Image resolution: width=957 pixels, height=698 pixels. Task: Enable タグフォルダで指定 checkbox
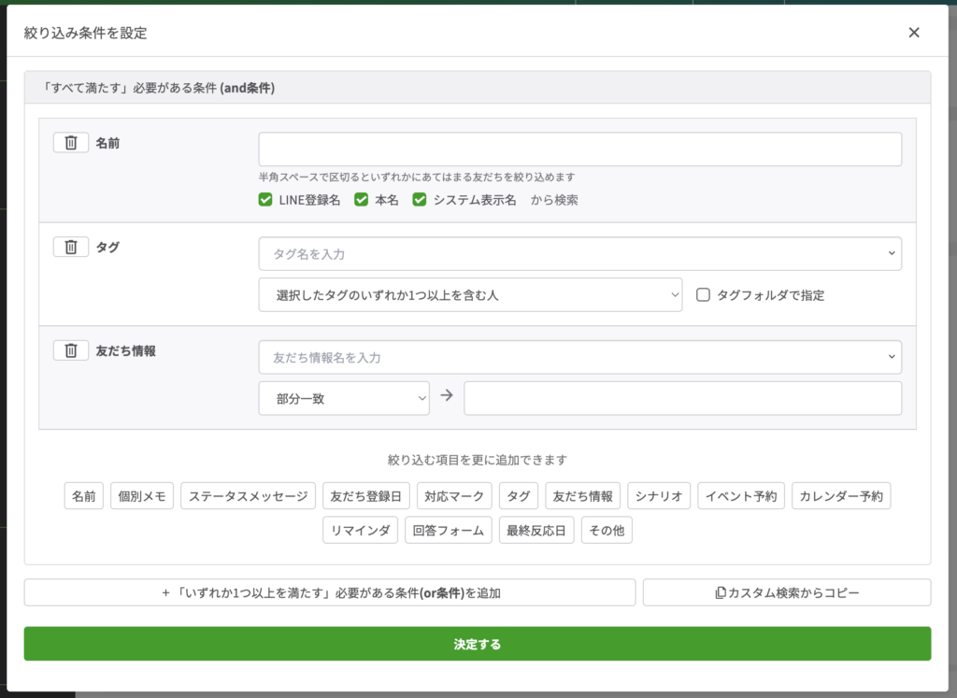coord(704,295)
